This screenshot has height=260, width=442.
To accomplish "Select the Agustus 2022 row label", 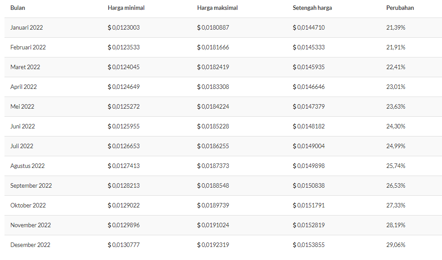I will (27, 166).
